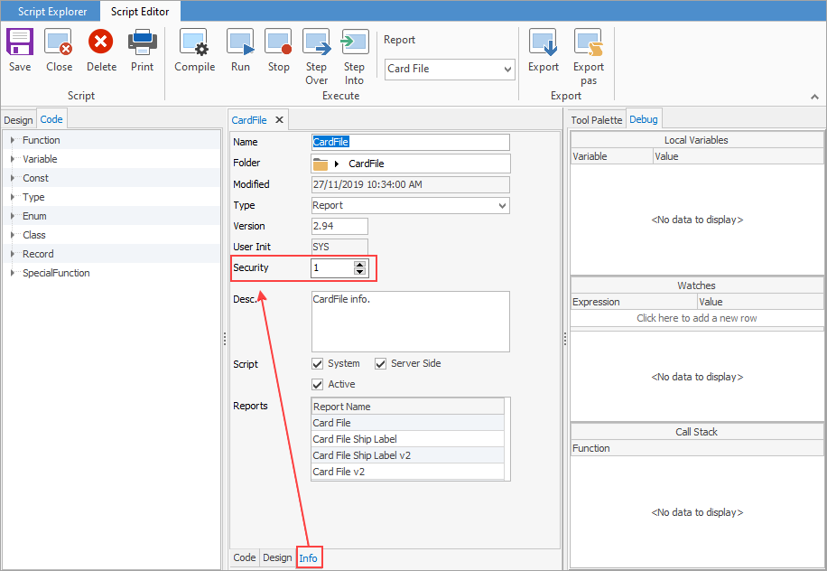Increase Security value with up spinner arrow

click(x=360, y=265)
